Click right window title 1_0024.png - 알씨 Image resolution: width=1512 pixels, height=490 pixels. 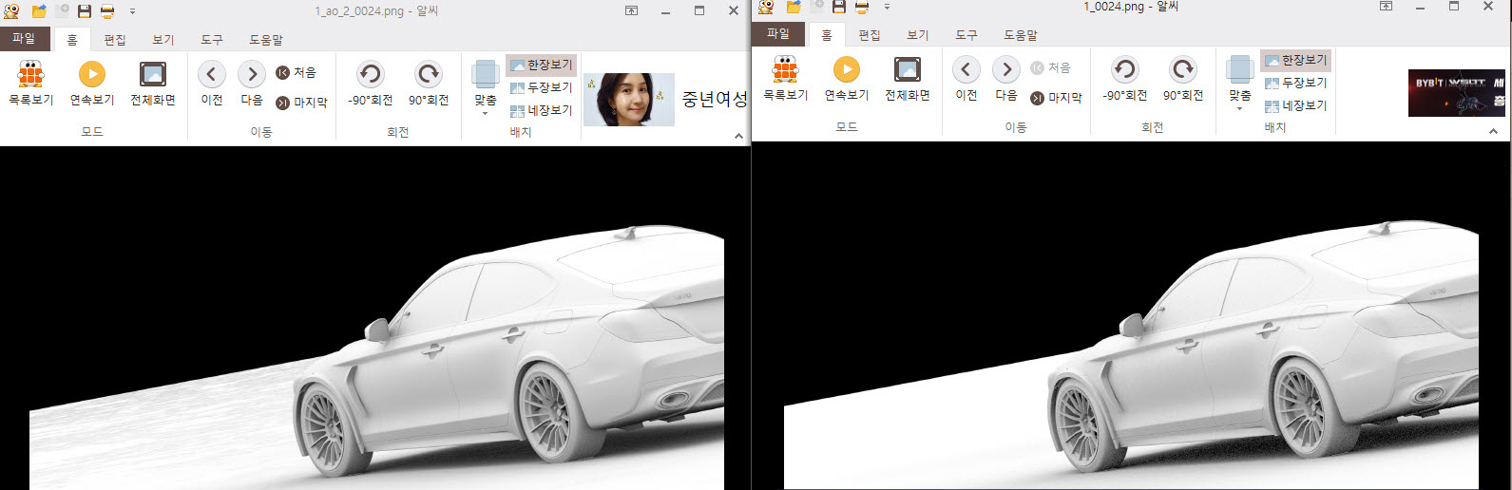1131,7
